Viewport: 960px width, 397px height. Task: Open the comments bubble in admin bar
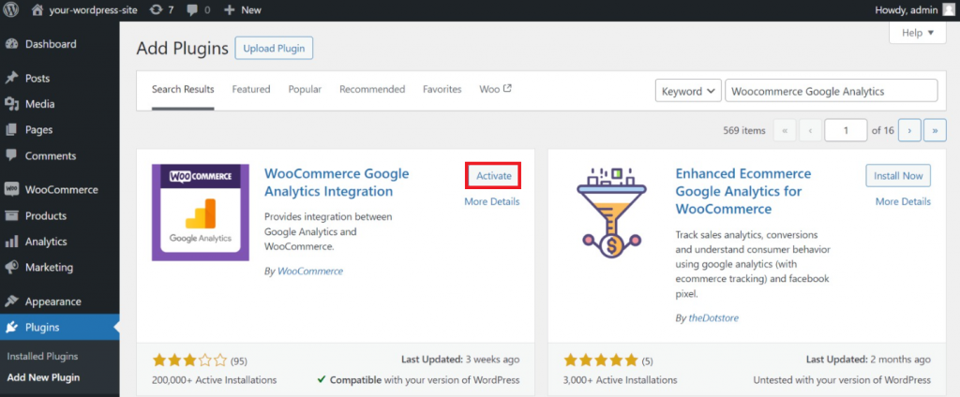click(198, 9)
